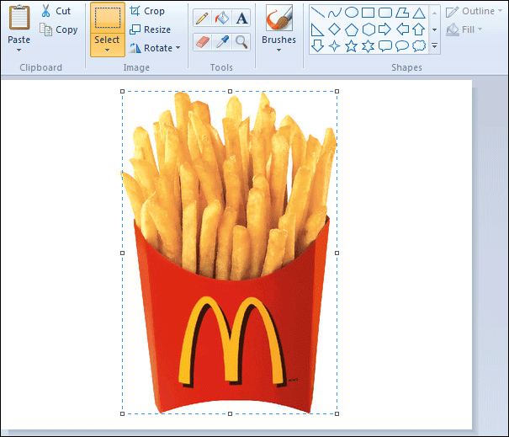Select the Color picker eyedropper tool
This screenshot has height=437, width=509.
[x=222, y=41]
